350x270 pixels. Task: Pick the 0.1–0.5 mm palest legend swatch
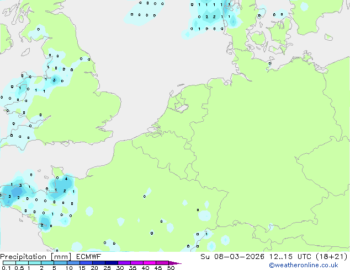[9, 263]
